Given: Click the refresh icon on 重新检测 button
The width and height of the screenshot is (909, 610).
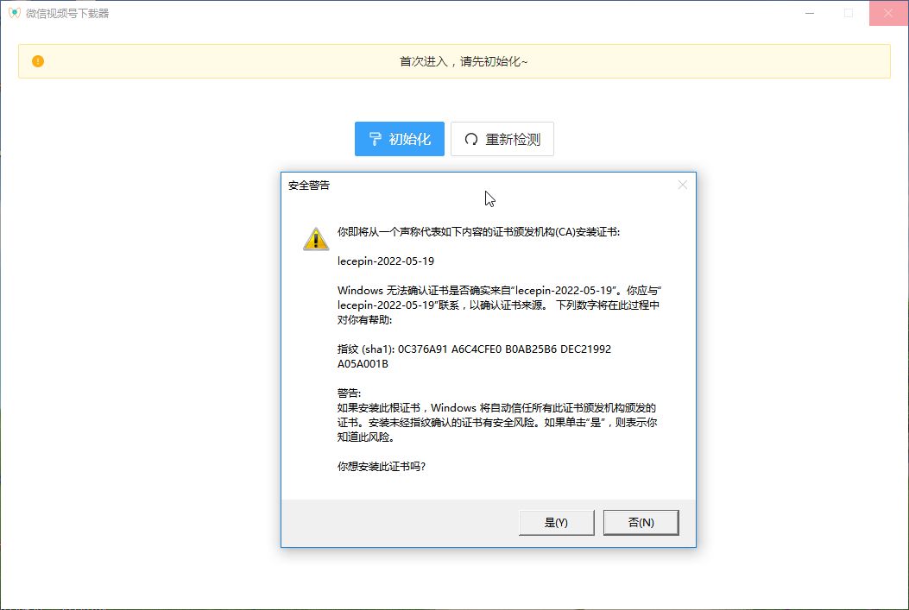Looking at the screenshot, I should [471, 139].
